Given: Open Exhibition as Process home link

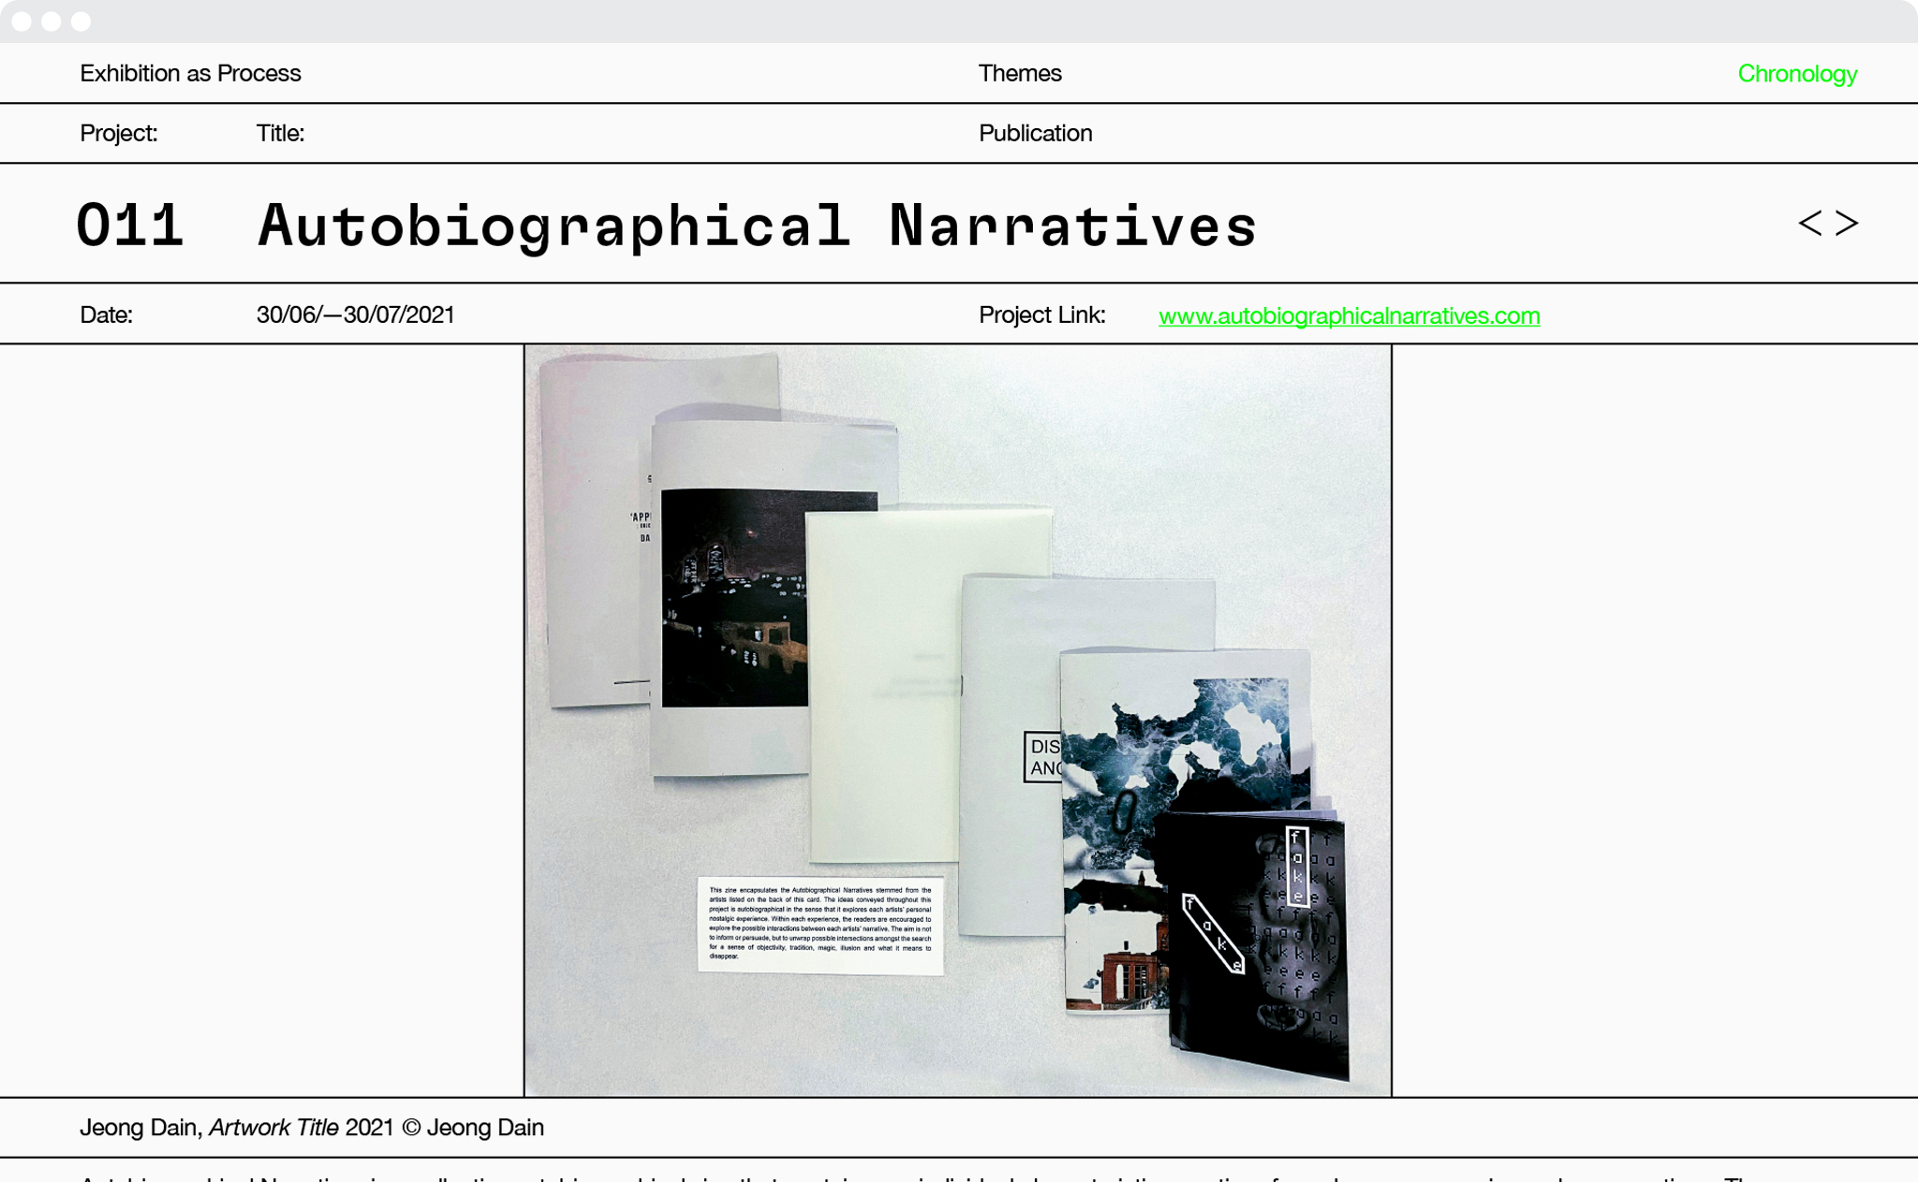Looking at the screenshot, I should [190, 73].
